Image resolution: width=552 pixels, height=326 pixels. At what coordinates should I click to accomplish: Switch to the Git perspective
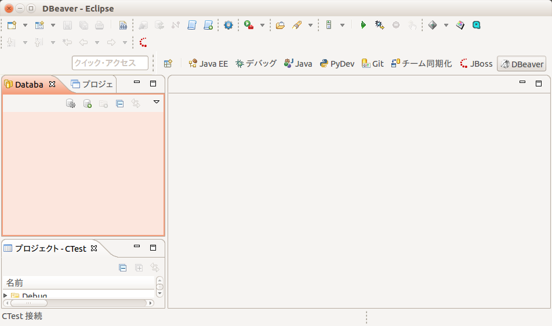[x=373, y=64]
